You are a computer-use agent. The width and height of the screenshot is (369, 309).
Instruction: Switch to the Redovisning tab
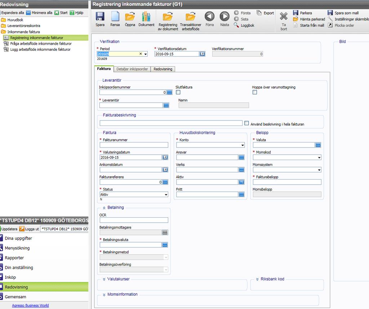click(x=163, y=69)
